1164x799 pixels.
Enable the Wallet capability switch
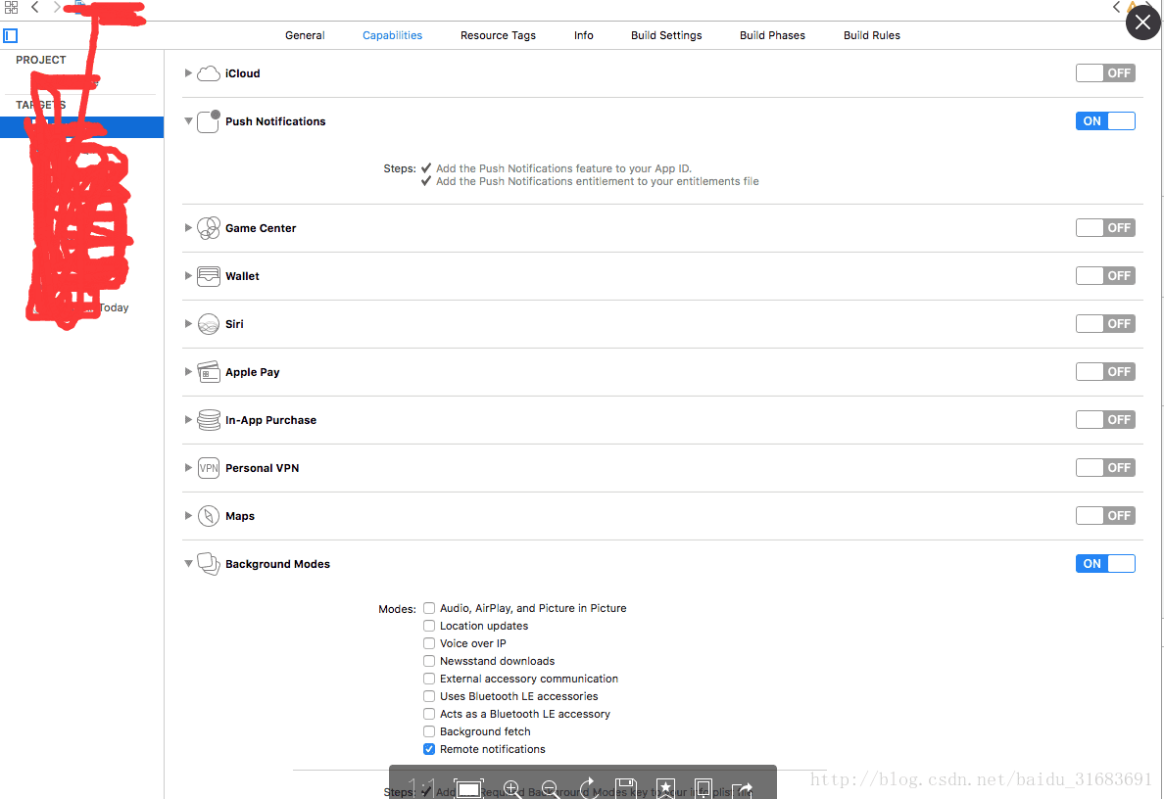[1105, 276]
